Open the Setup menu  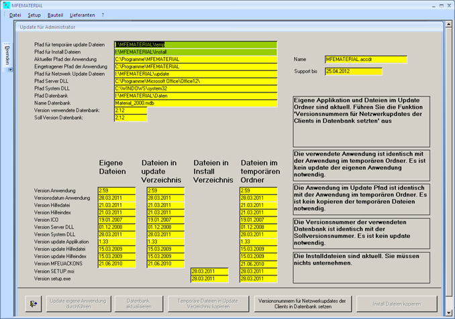tap(34, 15)
